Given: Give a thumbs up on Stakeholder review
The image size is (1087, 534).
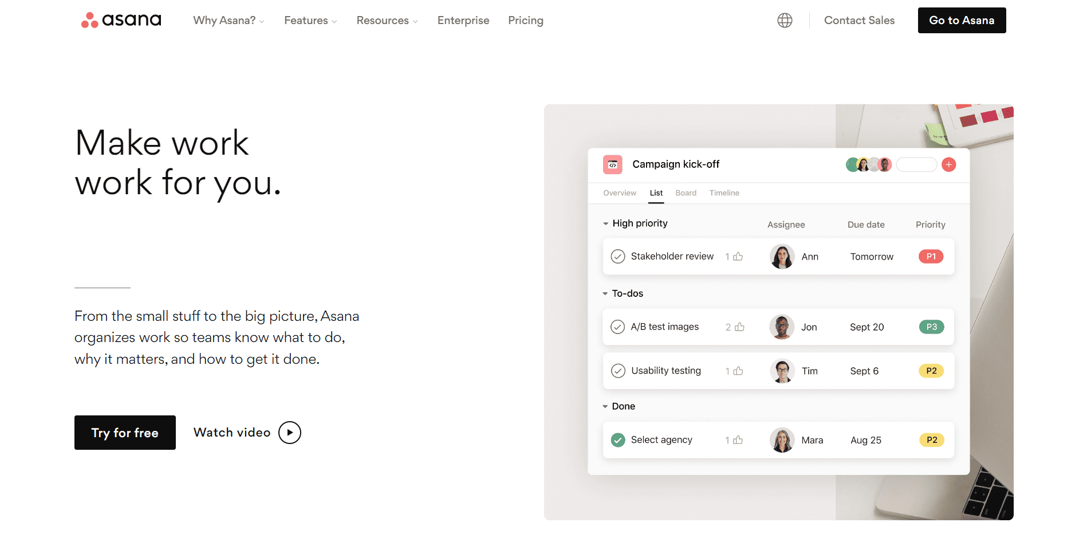Looking at the screenshot, I should pos(738,256).
